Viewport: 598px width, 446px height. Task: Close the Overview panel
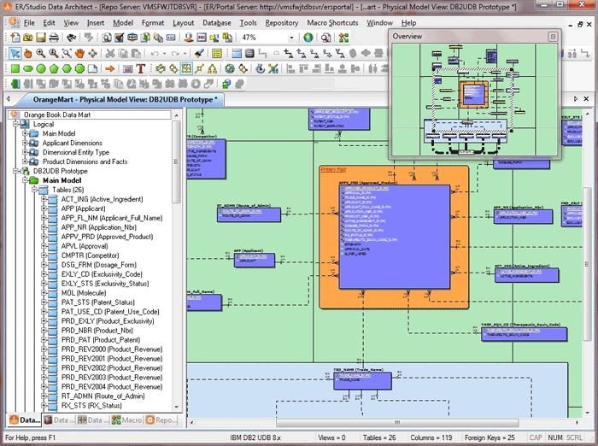(x=553, y=37)
